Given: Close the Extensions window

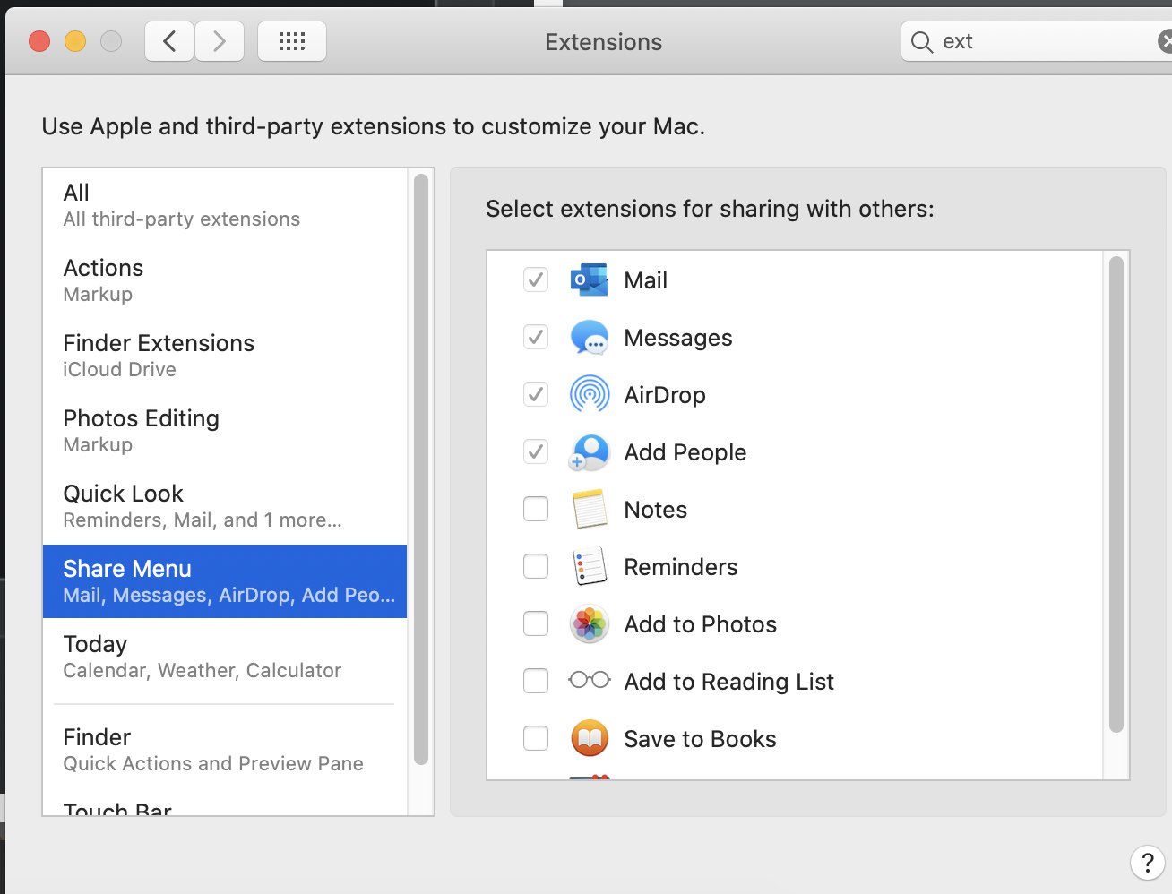Looking at the screenshot, I should click(39, 41).
